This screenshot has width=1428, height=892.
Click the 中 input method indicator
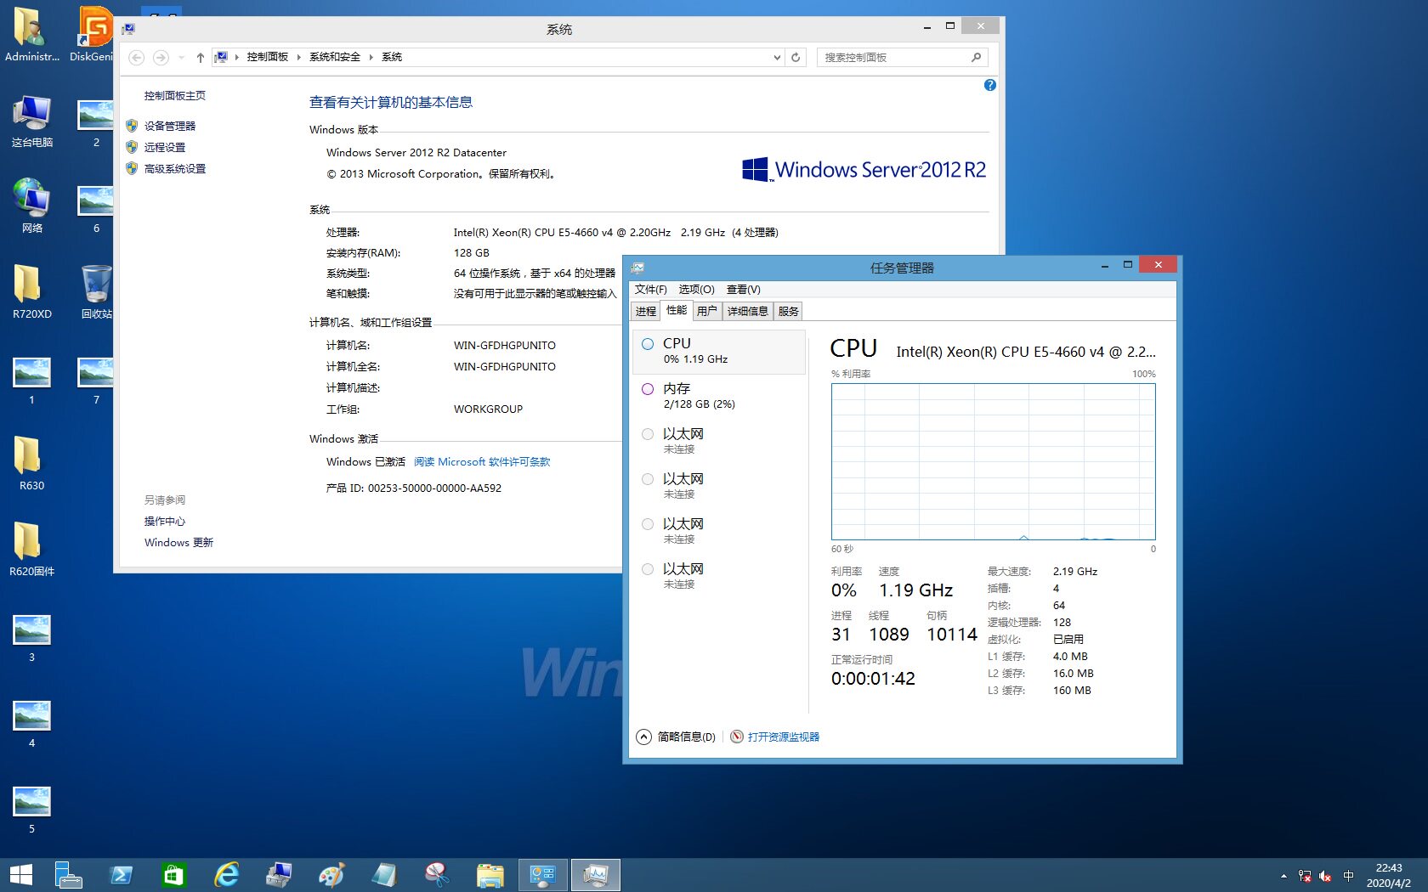tap(1348, 876)
